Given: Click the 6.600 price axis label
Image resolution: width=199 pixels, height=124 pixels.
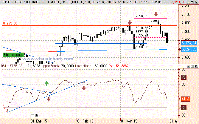Looking at the screenshot, I should pos(186,57).
